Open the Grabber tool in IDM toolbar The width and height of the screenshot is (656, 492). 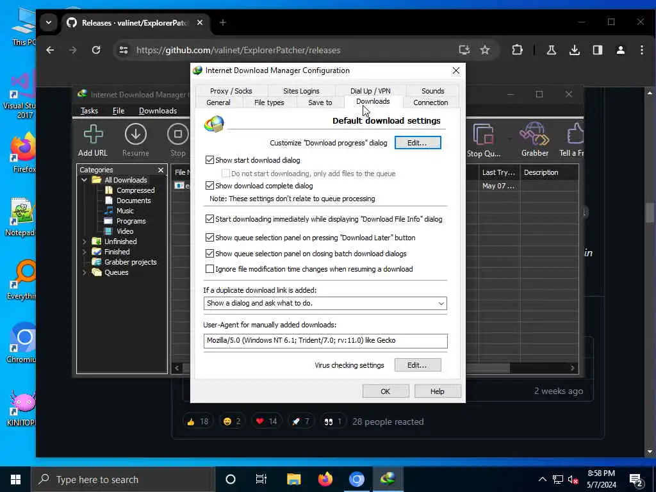pyautogui.click(x=535, y=140)
